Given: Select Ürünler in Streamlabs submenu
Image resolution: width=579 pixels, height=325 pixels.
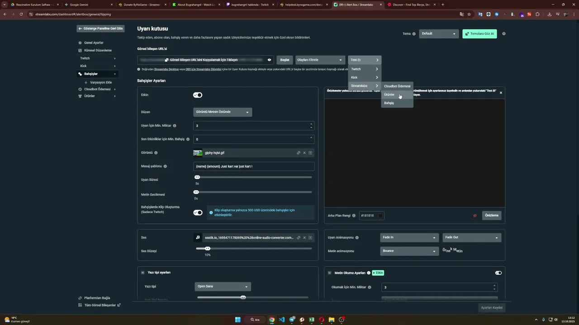Looking at the screenshot, I should [x=397, y=94].
